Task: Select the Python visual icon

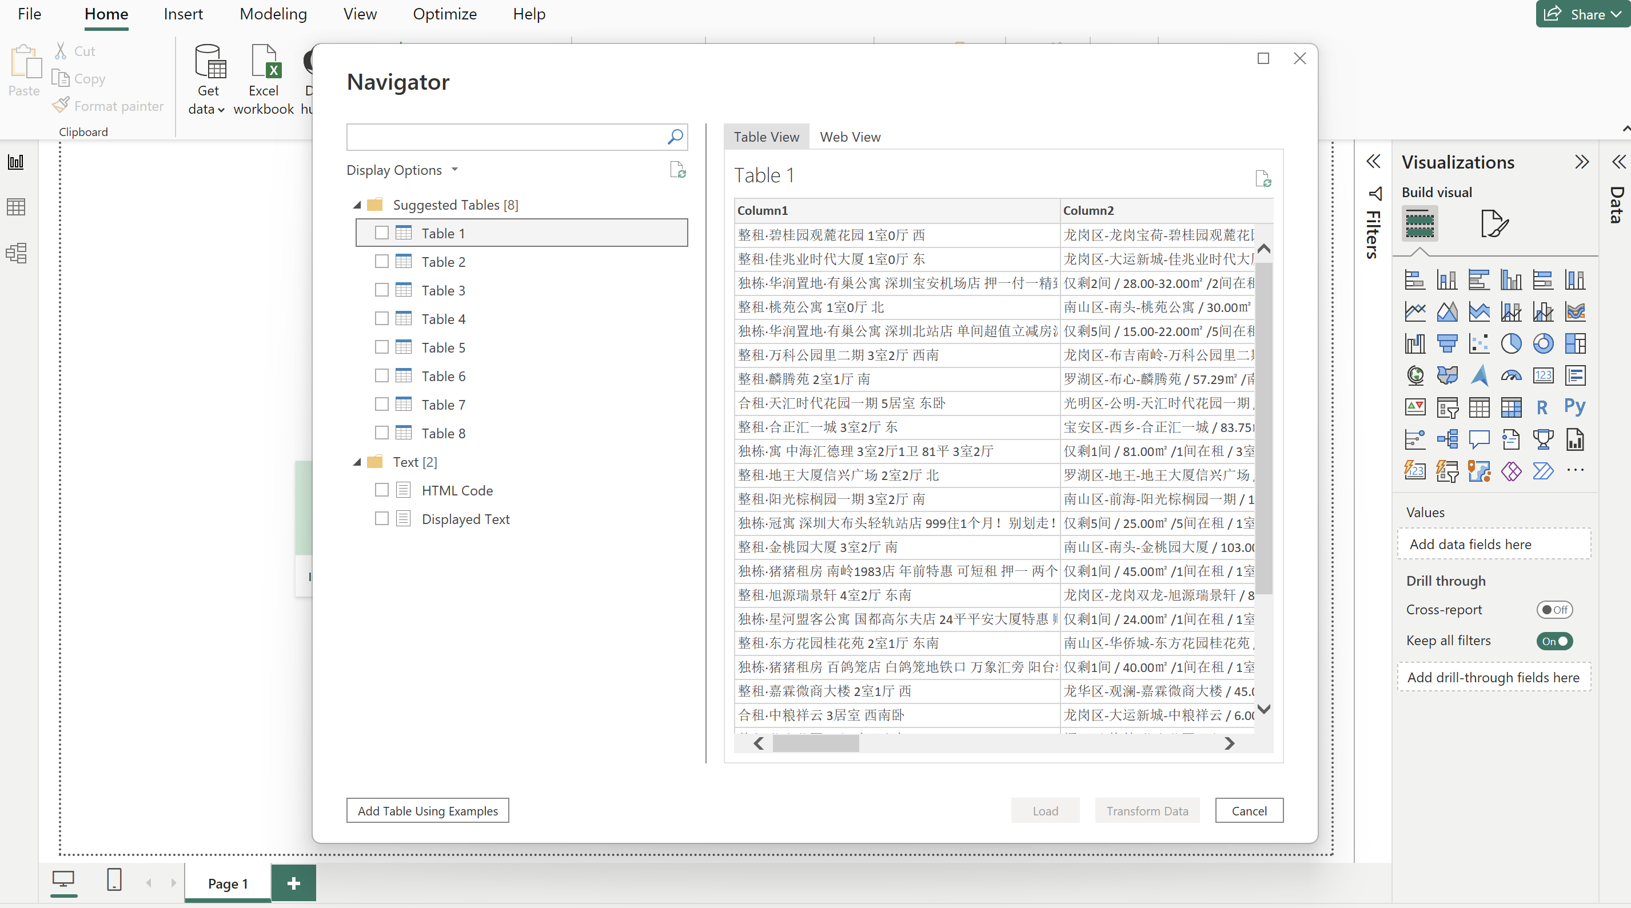Action: pos(1574,407)
